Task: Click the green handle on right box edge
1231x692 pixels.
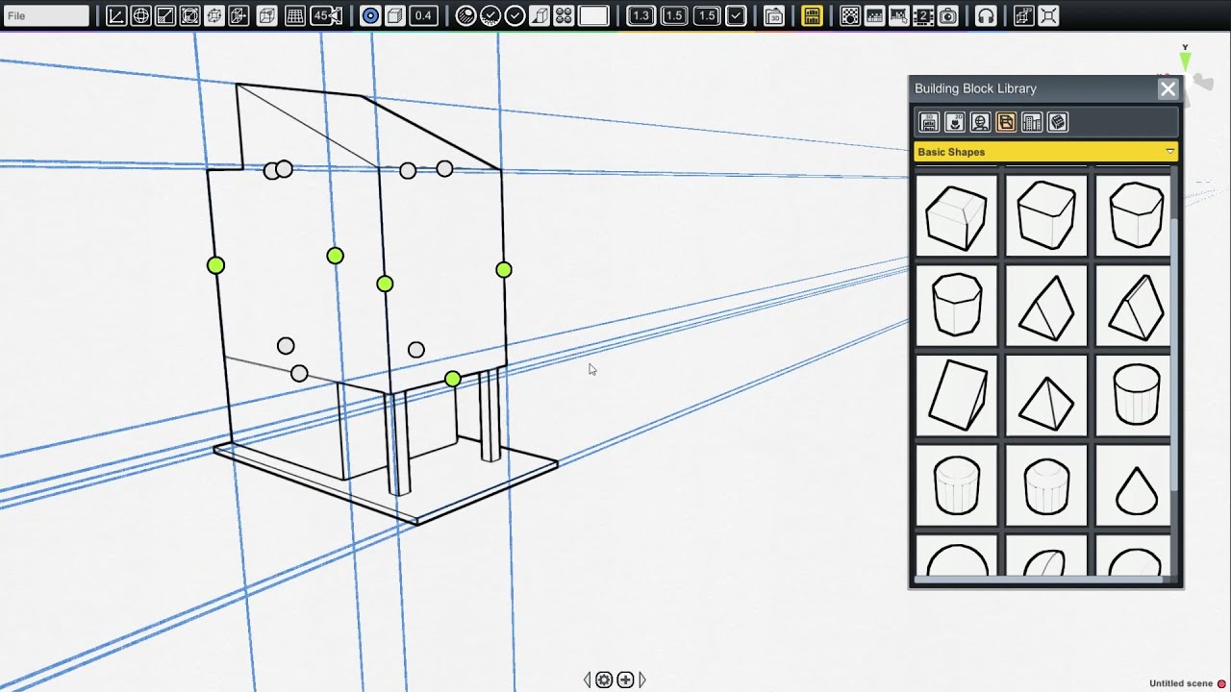Action: (504, 270)
